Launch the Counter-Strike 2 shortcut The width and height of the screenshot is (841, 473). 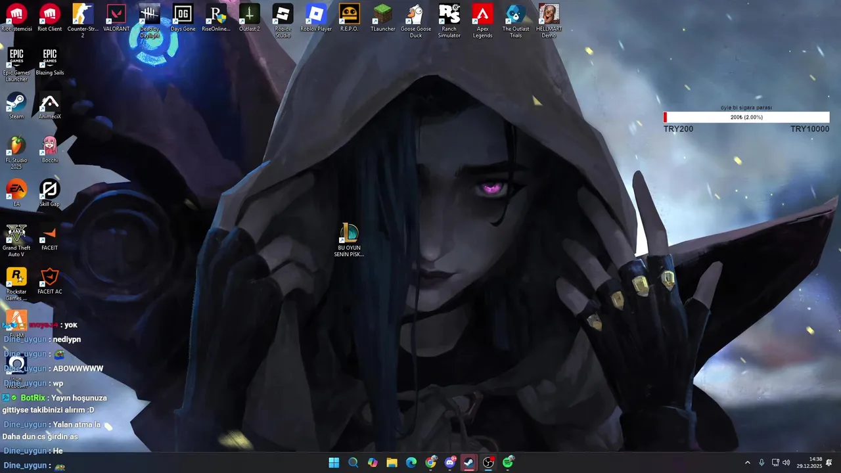(x=83, y=20)
